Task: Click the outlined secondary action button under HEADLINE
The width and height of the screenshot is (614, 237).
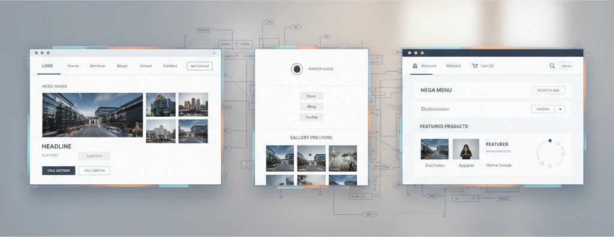Action: (x=94, y=171)
